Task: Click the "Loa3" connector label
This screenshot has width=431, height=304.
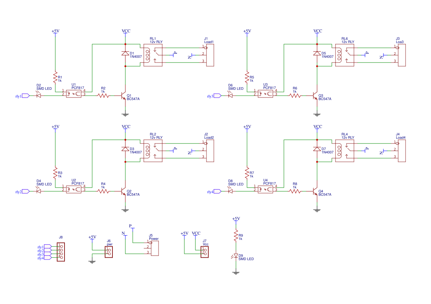Action: (400, 42)
